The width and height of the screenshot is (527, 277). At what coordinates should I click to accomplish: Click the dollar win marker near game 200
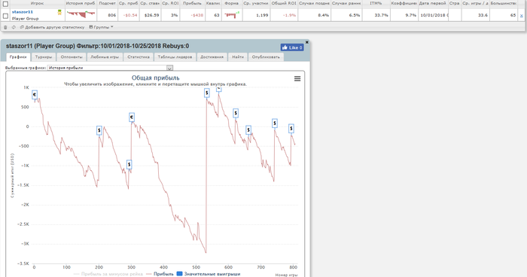(99, 130)
